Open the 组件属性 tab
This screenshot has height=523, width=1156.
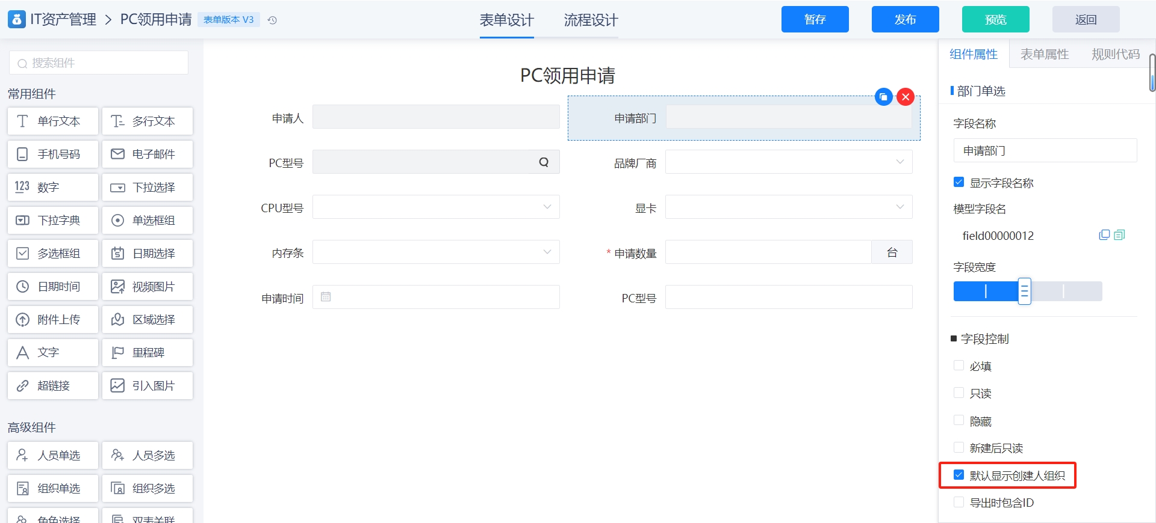click(974, 54)
